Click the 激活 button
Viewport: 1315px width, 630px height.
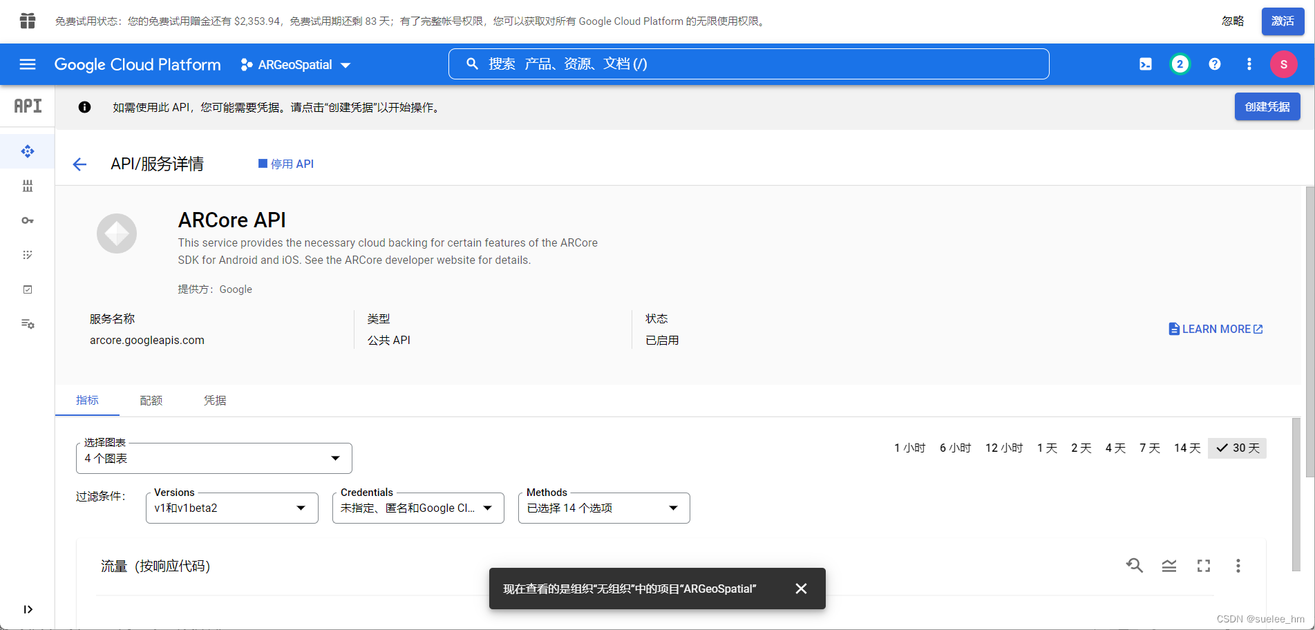(1283, 21)
